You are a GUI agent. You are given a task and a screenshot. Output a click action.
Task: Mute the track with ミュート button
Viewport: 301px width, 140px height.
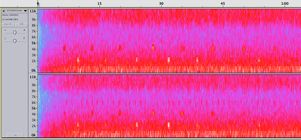(x=8, y=24)
